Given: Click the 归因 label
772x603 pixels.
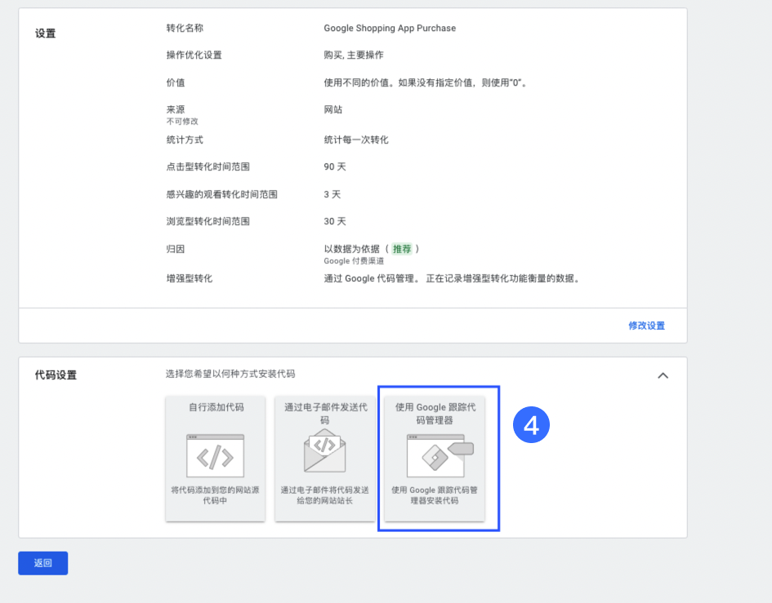Looking at the screenshot, I should pyautogui.click(x=176, y=249).
